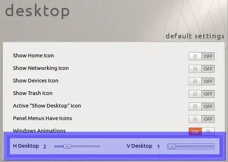Click the "Windows Animations" label text
The height and width of the screenshot is (162, 228).
point(39,131)
